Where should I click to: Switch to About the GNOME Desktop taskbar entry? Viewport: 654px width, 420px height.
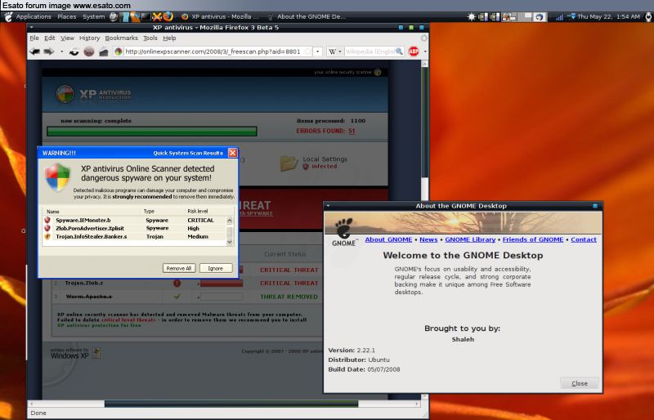point(307,16)
